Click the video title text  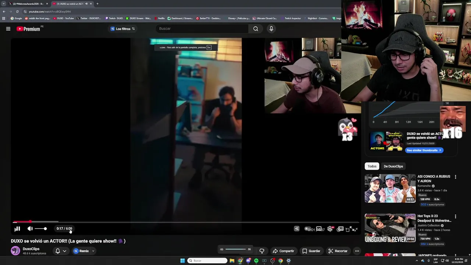point(68,241)
